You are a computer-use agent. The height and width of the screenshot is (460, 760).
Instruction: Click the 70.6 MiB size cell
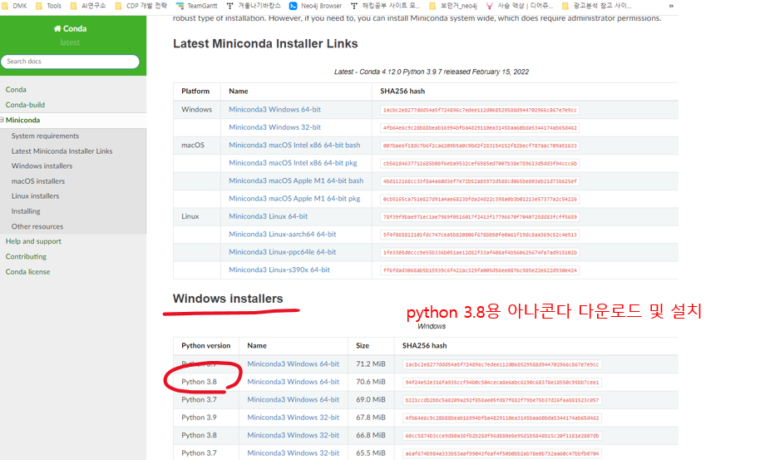coord(371,382)
